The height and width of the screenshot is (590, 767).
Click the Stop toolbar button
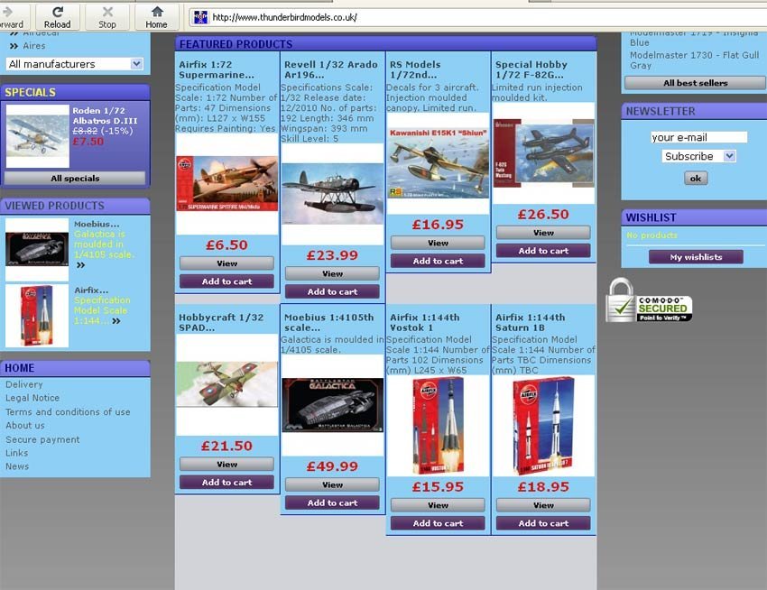click(x=107, y=17)
